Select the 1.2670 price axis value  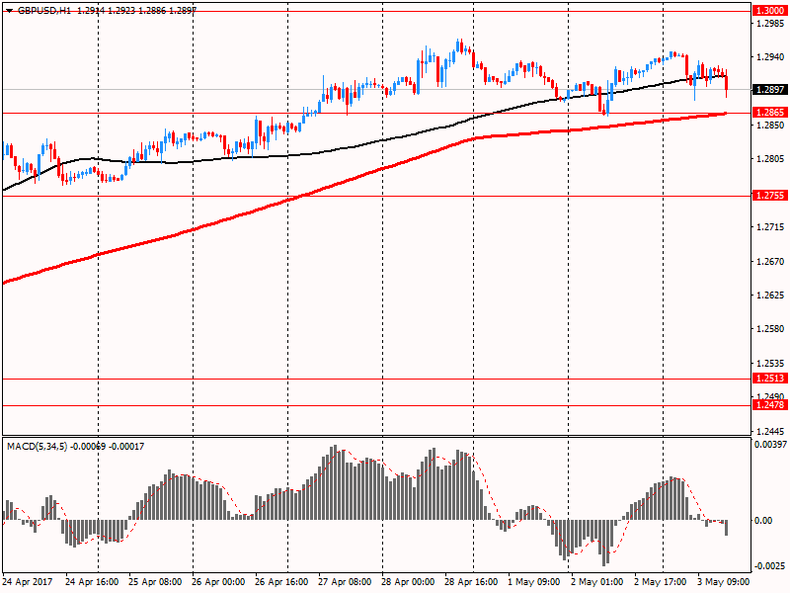[x=770, y=261]
